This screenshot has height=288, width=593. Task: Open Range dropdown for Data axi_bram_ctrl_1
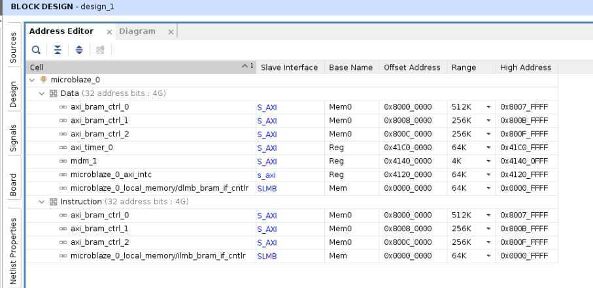pos(488,121)
